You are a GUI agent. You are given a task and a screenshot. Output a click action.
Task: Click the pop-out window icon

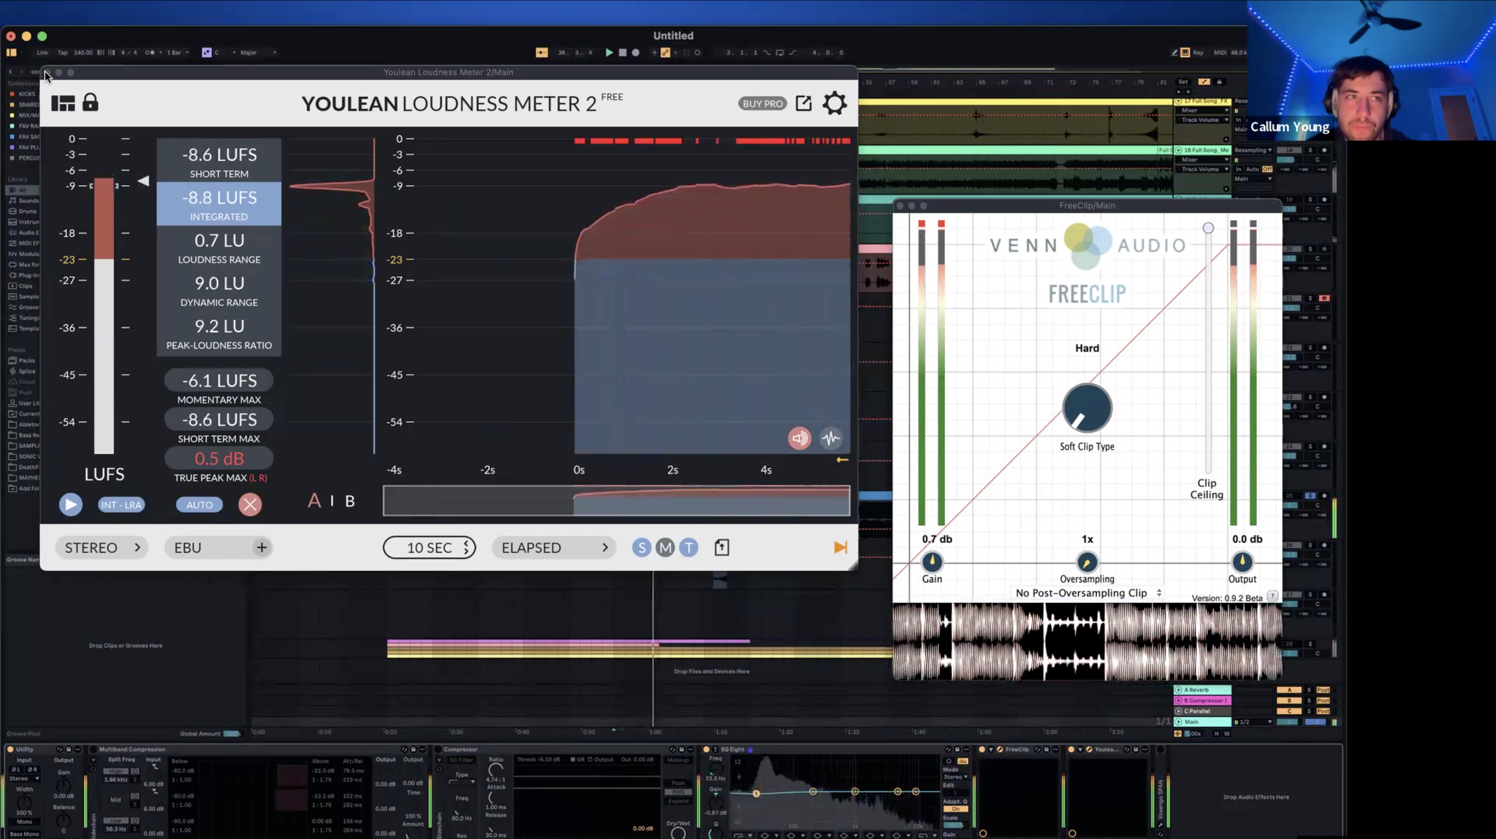[803, 104]
